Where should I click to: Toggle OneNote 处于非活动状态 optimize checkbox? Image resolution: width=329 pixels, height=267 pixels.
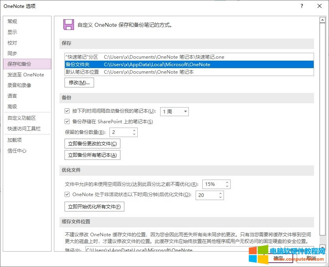67,195
